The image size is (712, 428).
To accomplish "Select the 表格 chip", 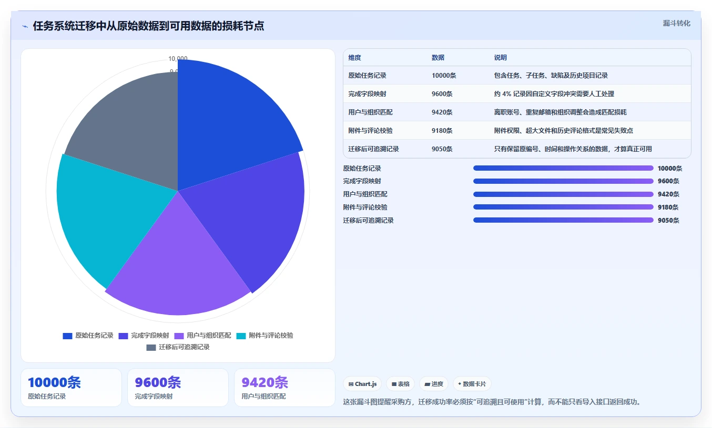I will point(400,384).
